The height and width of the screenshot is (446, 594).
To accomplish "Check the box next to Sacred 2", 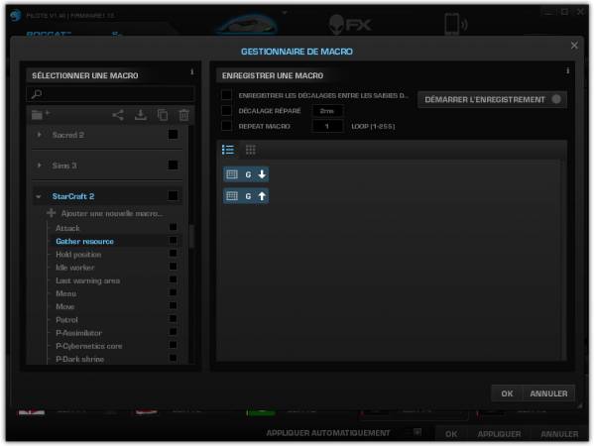I will tap(173, 135).
